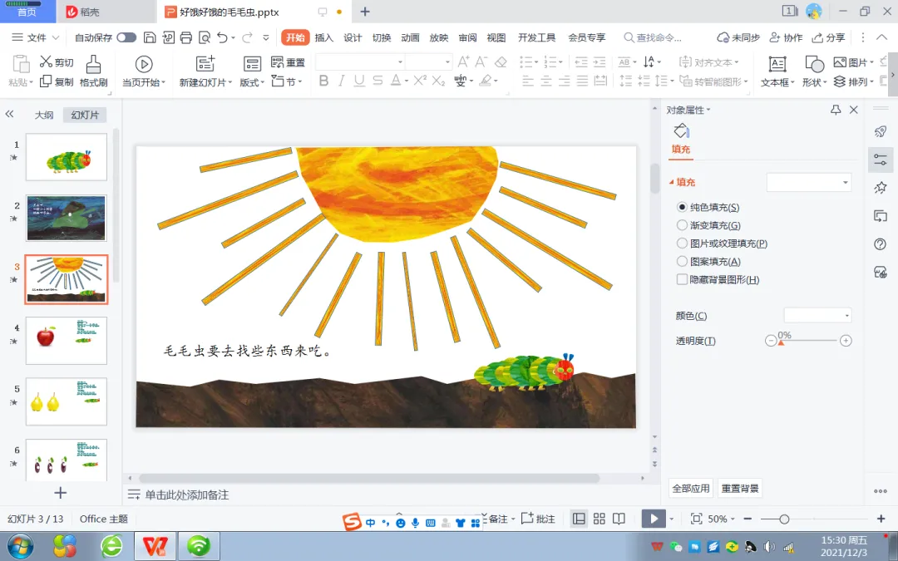Increase font size A+ icon
Screen dimensions: 898x561
(463, 62)
